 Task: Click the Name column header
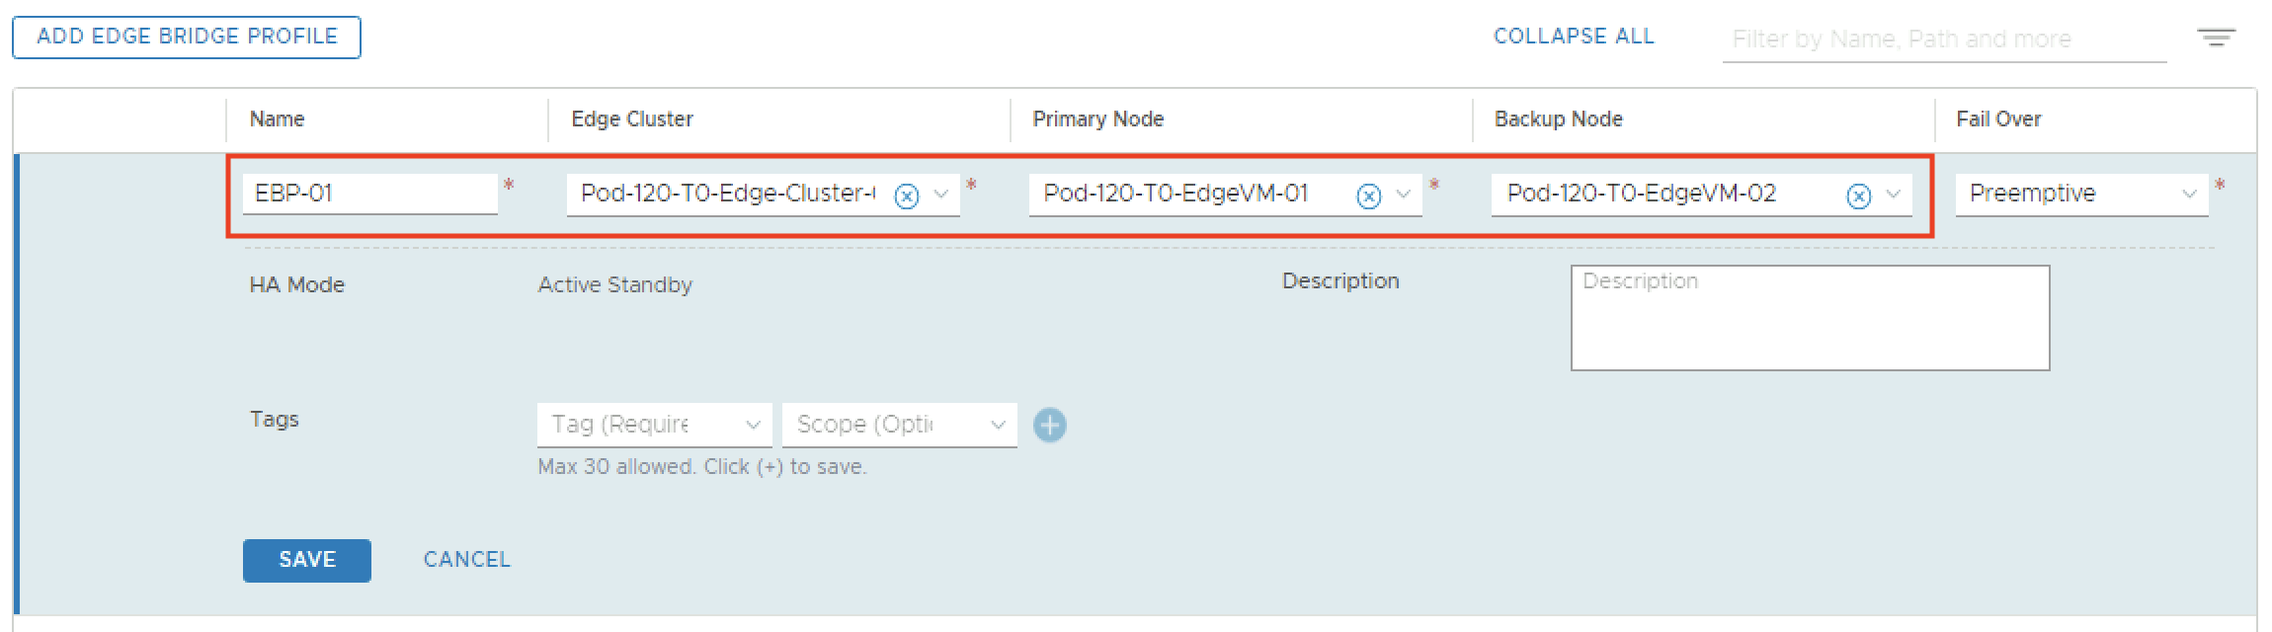277,119
